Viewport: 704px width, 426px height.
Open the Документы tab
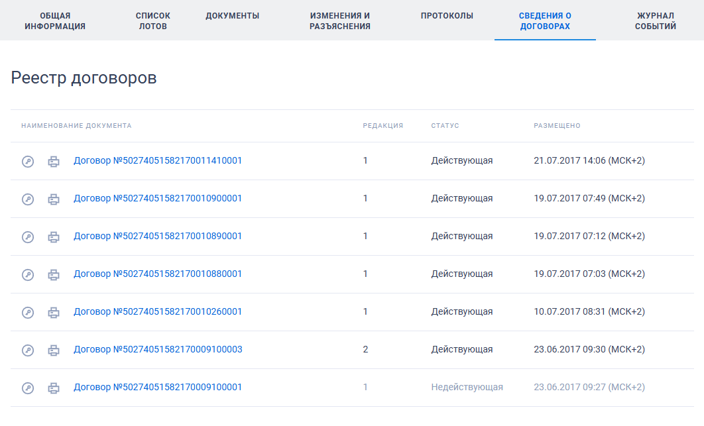233,16
